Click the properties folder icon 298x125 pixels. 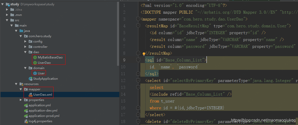coord(26,100)
